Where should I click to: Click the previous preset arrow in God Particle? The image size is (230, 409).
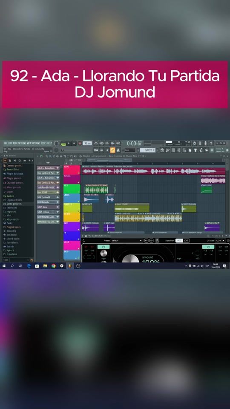(x=146, y=240)
